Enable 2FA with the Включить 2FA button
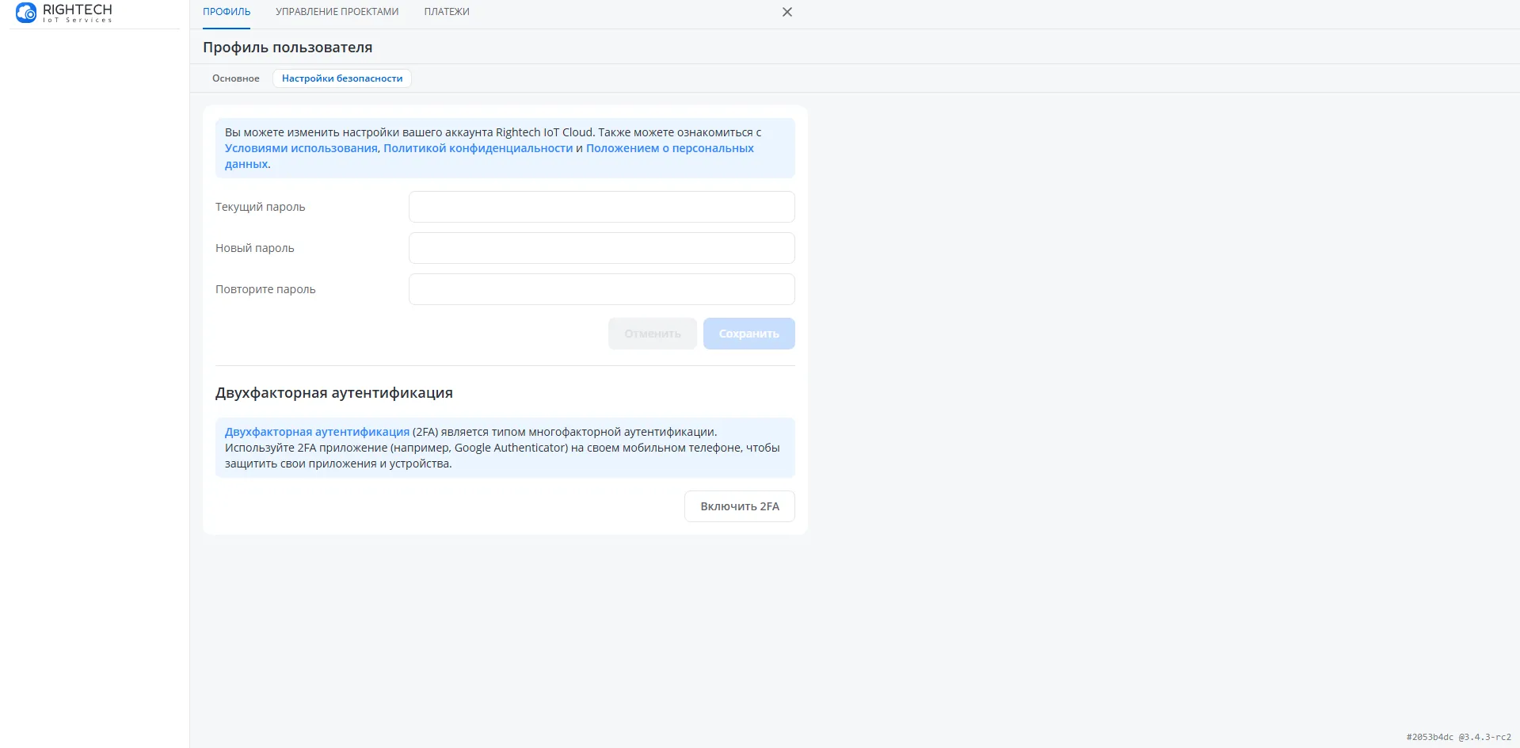1520x748 pixels. (739, 506)
